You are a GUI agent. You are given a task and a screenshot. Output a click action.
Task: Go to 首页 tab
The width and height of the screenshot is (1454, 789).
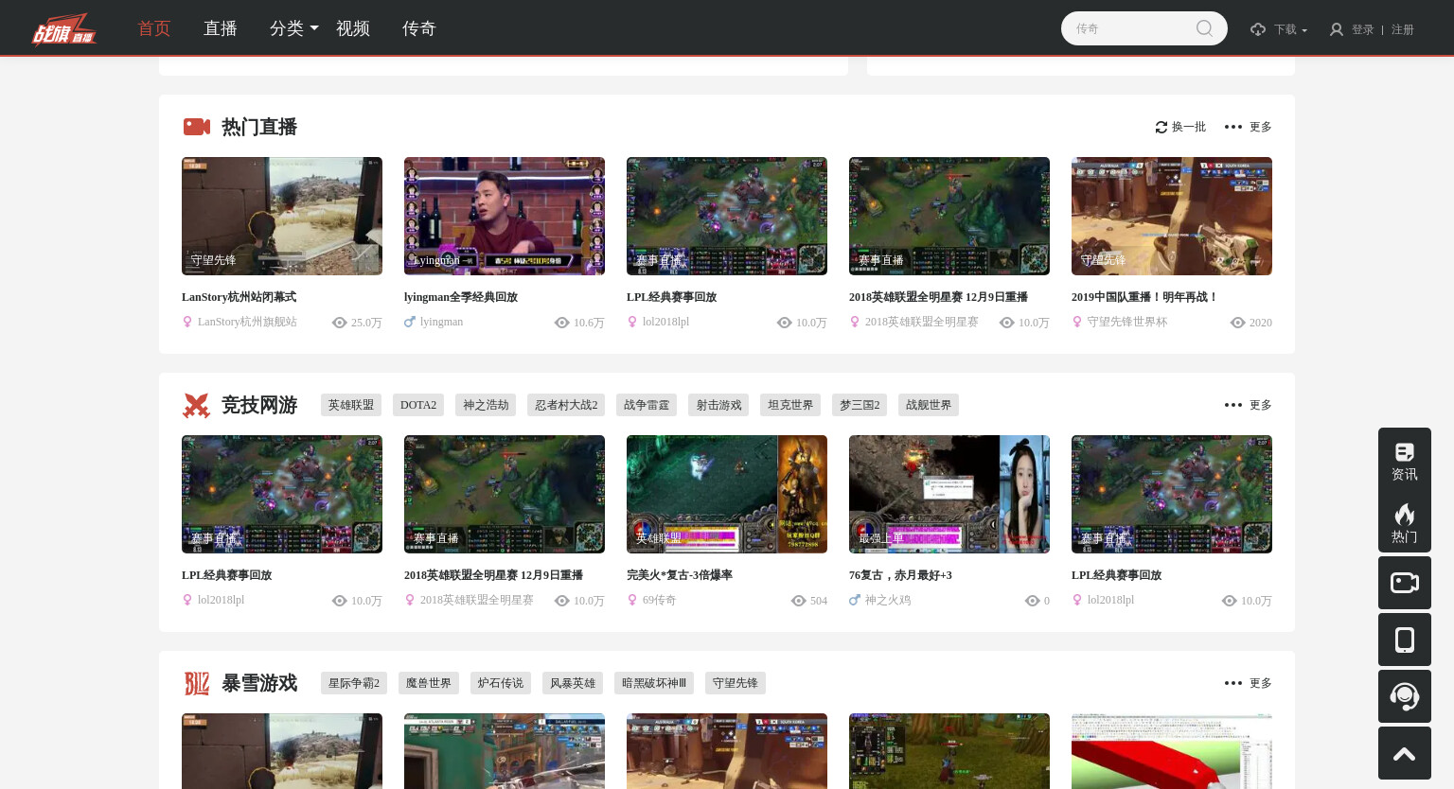154,28
